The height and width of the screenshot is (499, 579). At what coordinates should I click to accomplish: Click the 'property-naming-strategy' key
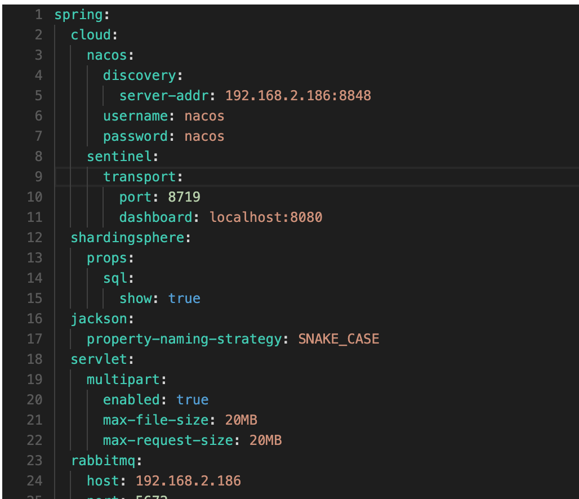(184, 339)
